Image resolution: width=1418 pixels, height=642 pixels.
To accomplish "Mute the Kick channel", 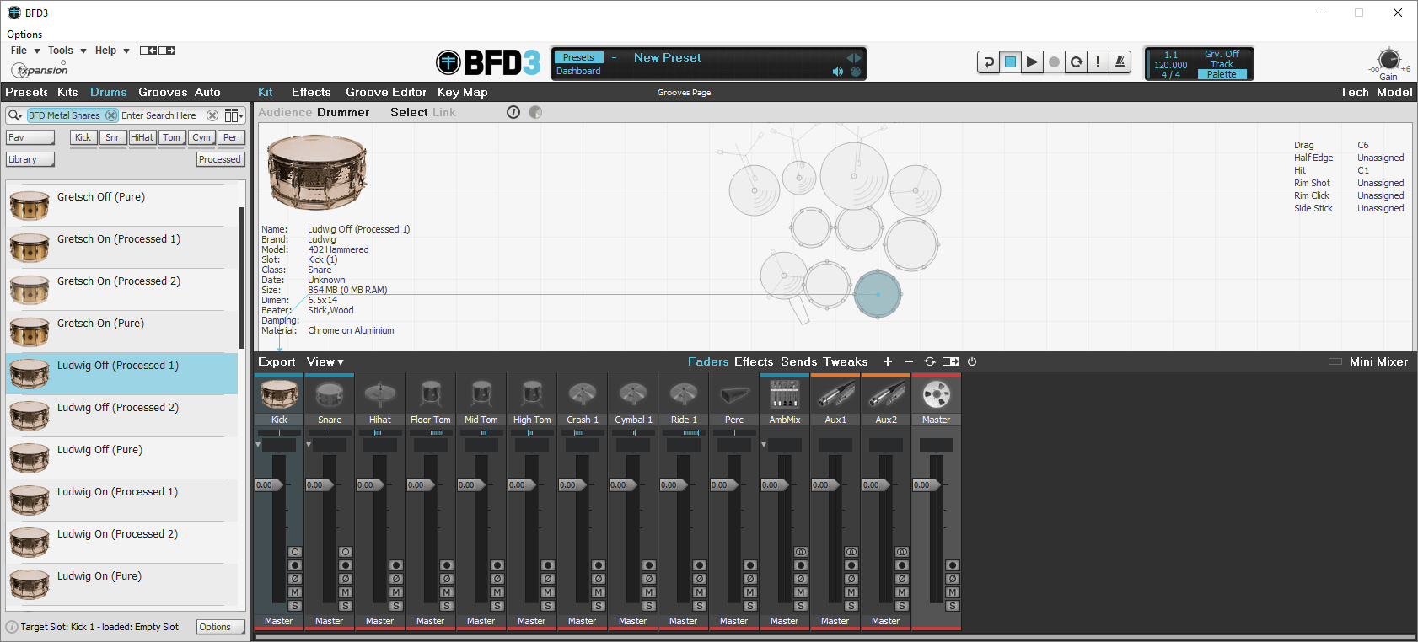I will click(x=295, y=592).
